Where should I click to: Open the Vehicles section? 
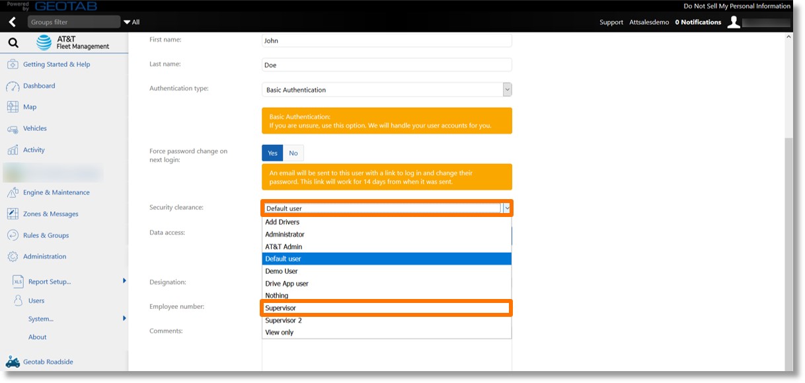click(35, 129)
